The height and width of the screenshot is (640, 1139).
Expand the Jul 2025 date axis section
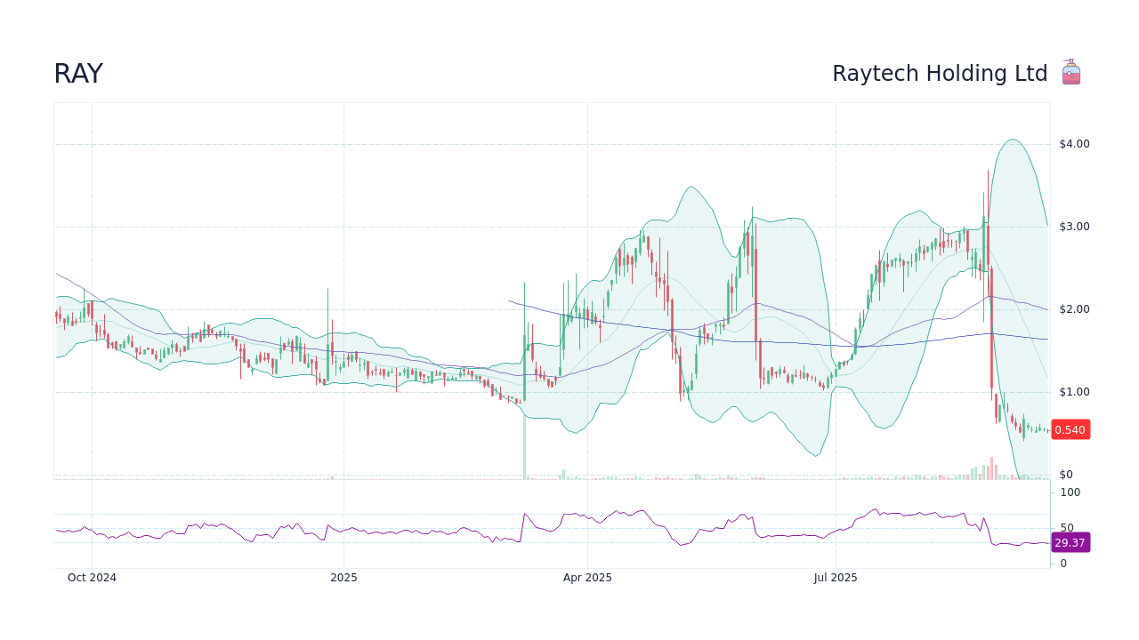click(836, 578)
